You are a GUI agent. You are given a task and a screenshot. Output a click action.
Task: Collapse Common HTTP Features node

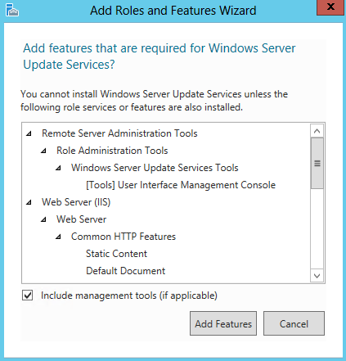pyautogui.click(x=58, y=237)
